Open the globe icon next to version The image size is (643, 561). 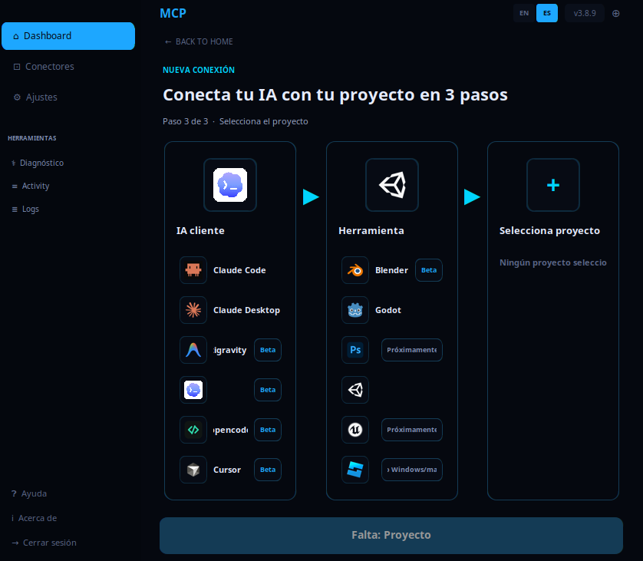click(616, 14)
